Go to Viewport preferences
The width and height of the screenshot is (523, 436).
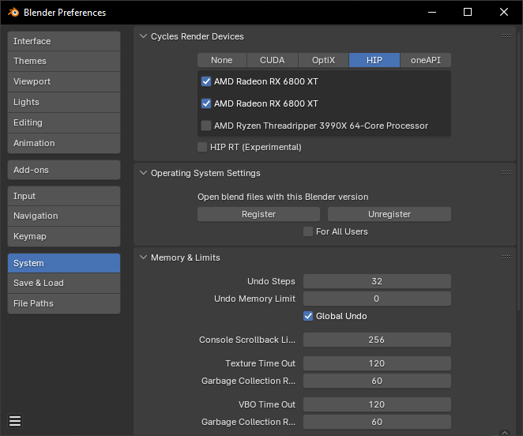click(64, 81)
